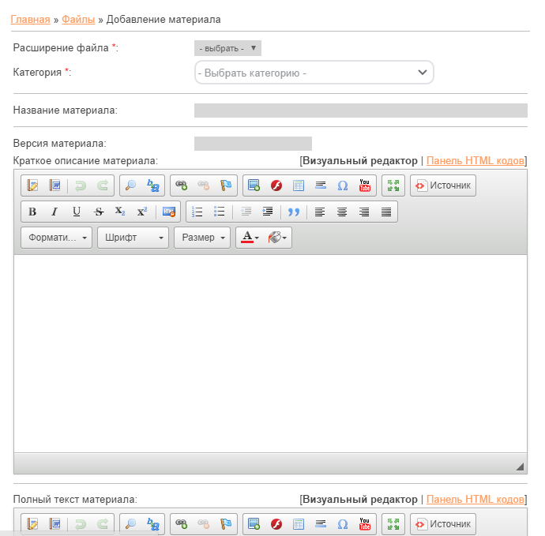545x536 pixels.
Task: Toggle italic text formatting
Action: click(x=54, y=212)
